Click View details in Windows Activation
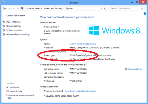Image resolution: width=148 pixels, height=104 pixels. 81,91
